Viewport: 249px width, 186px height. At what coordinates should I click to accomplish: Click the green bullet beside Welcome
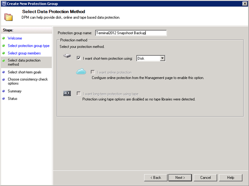3,38
